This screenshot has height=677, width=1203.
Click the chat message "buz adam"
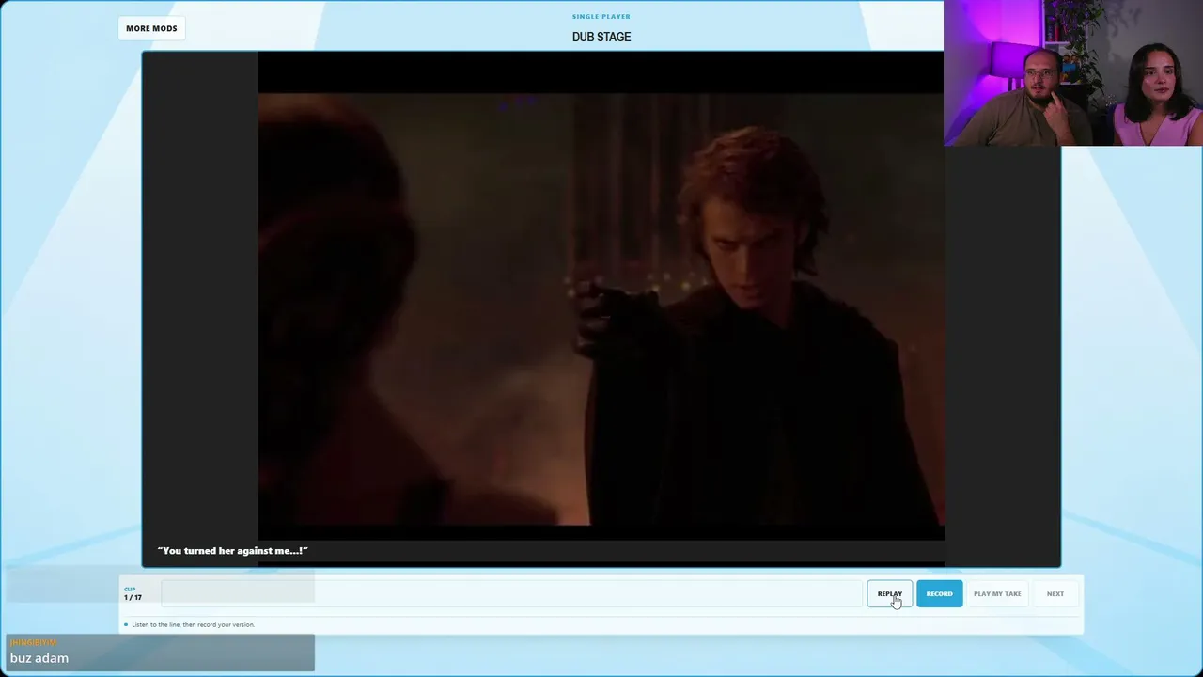pyautogui.click(x=39, y=658)
